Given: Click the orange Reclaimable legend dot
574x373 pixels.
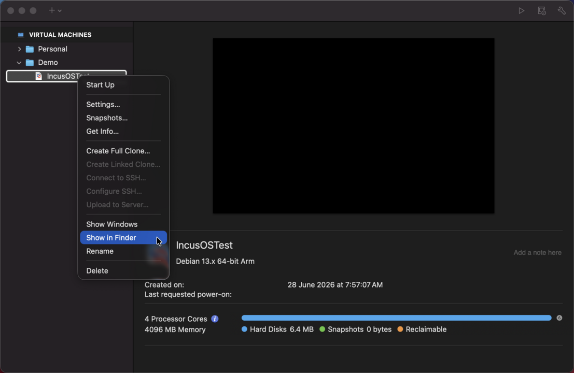Looking at the screenshot, I should pyautogui.click(x=400, y=329).
